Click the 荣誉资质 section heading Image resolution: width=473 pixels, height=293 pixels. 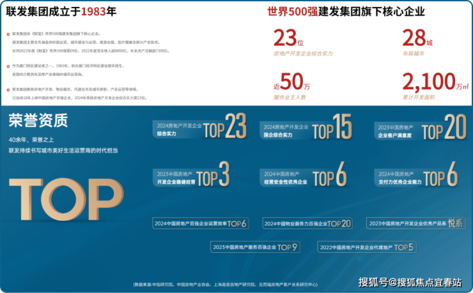38,121
